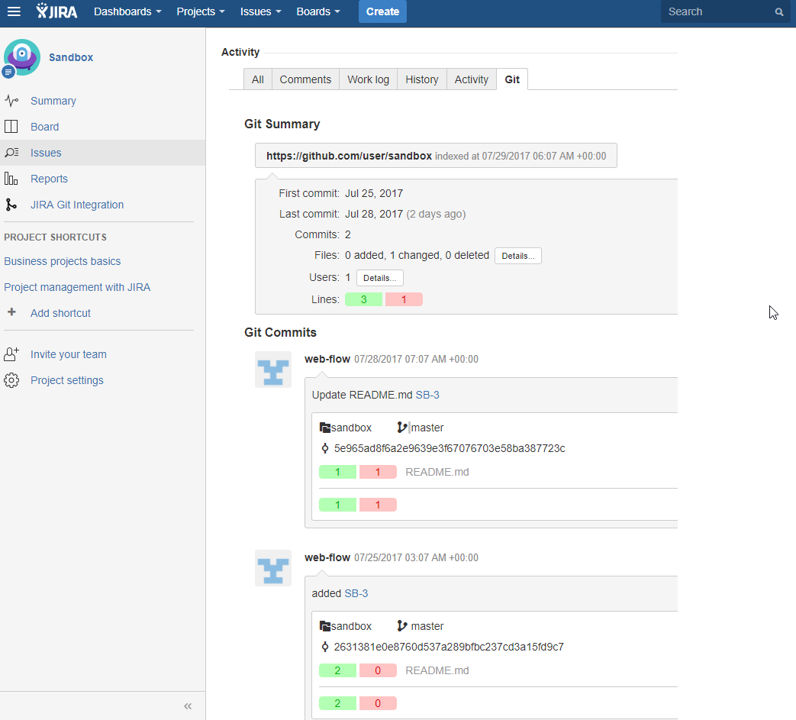The height and width of the screenshot is (720, 796).
Task: Click the Issues search-list icon
Action: (11, 153)
